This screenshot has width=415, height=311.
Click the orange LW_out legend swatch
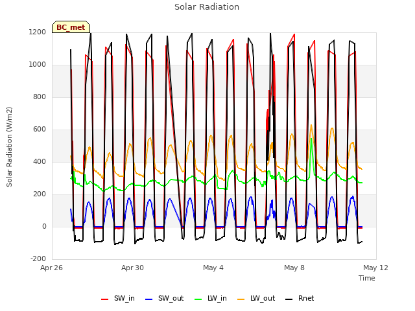(241, 299)
